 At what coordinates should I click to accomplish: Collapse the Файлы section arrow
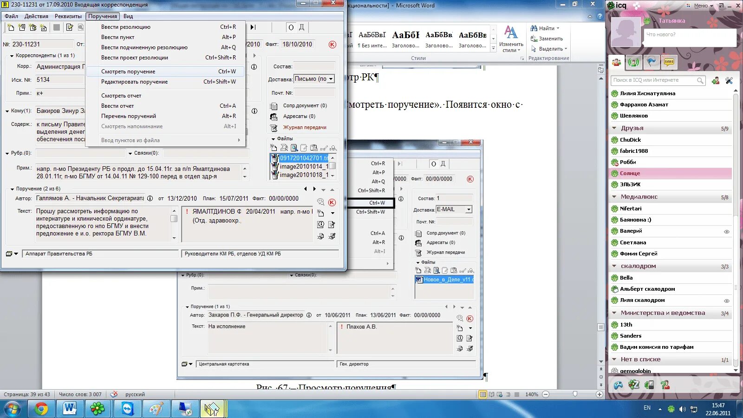point(274,139)
